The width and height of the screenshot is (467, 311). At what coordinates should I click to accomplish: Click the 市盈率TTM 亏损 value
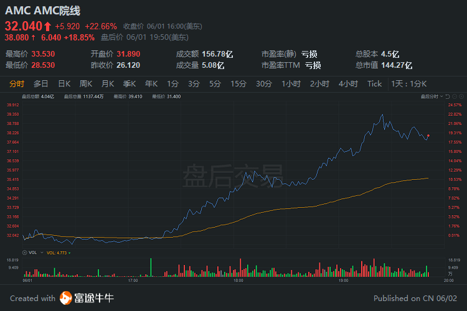(313, 65)
